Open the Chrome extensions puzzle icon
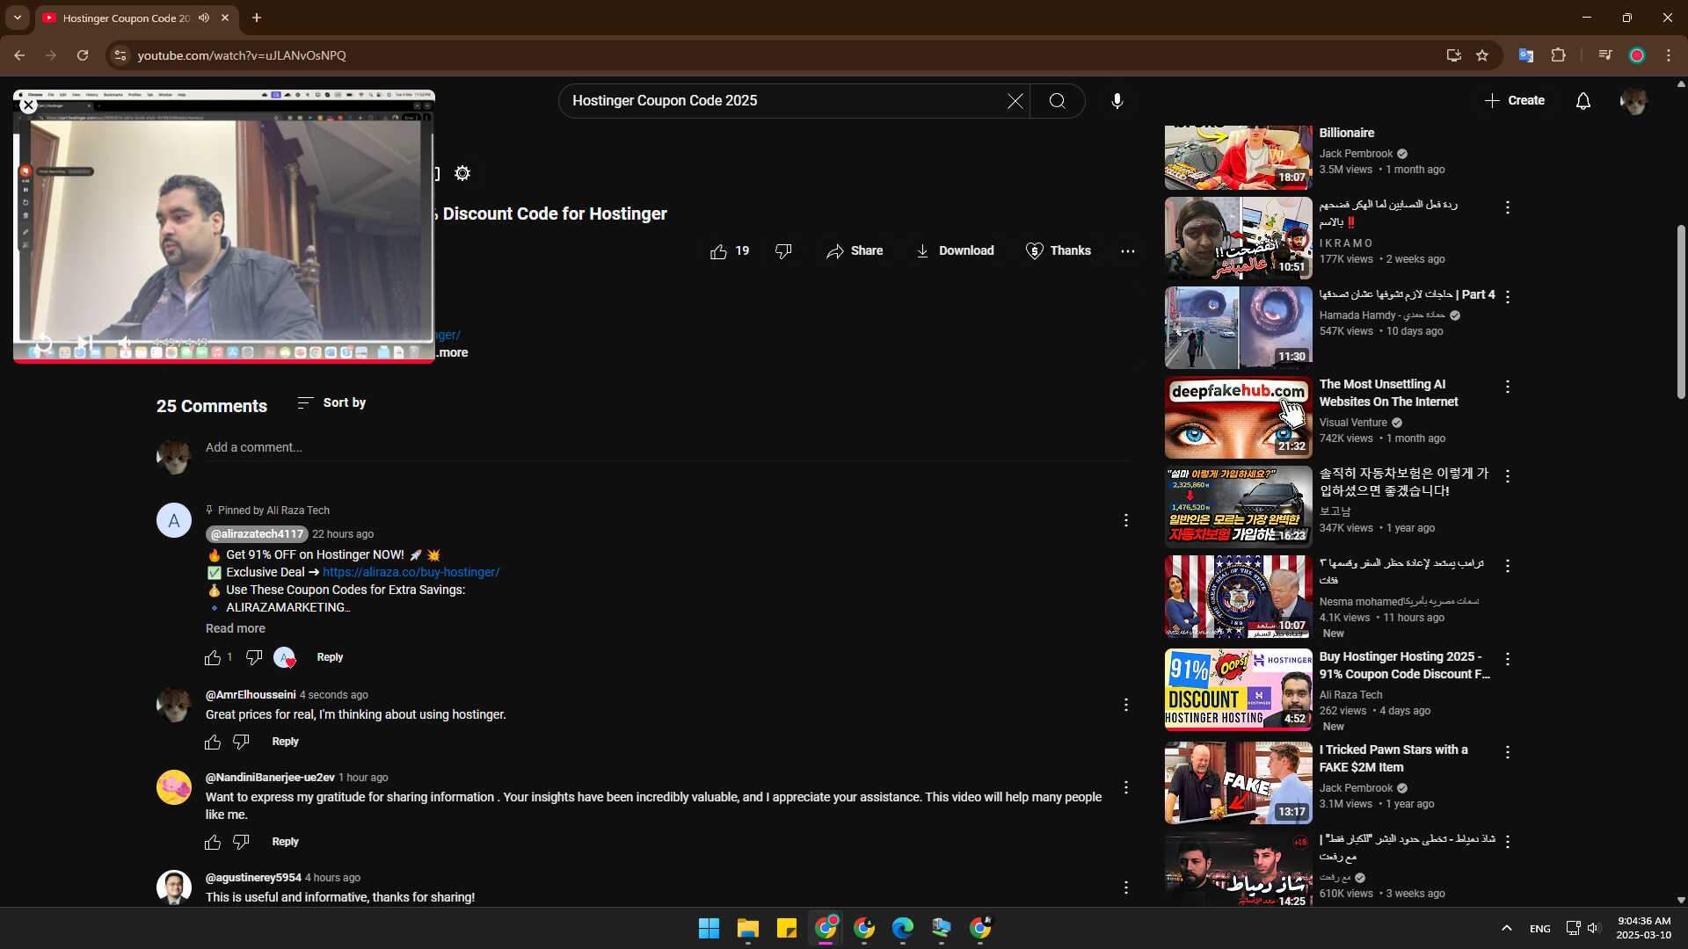 point(1558,55)
